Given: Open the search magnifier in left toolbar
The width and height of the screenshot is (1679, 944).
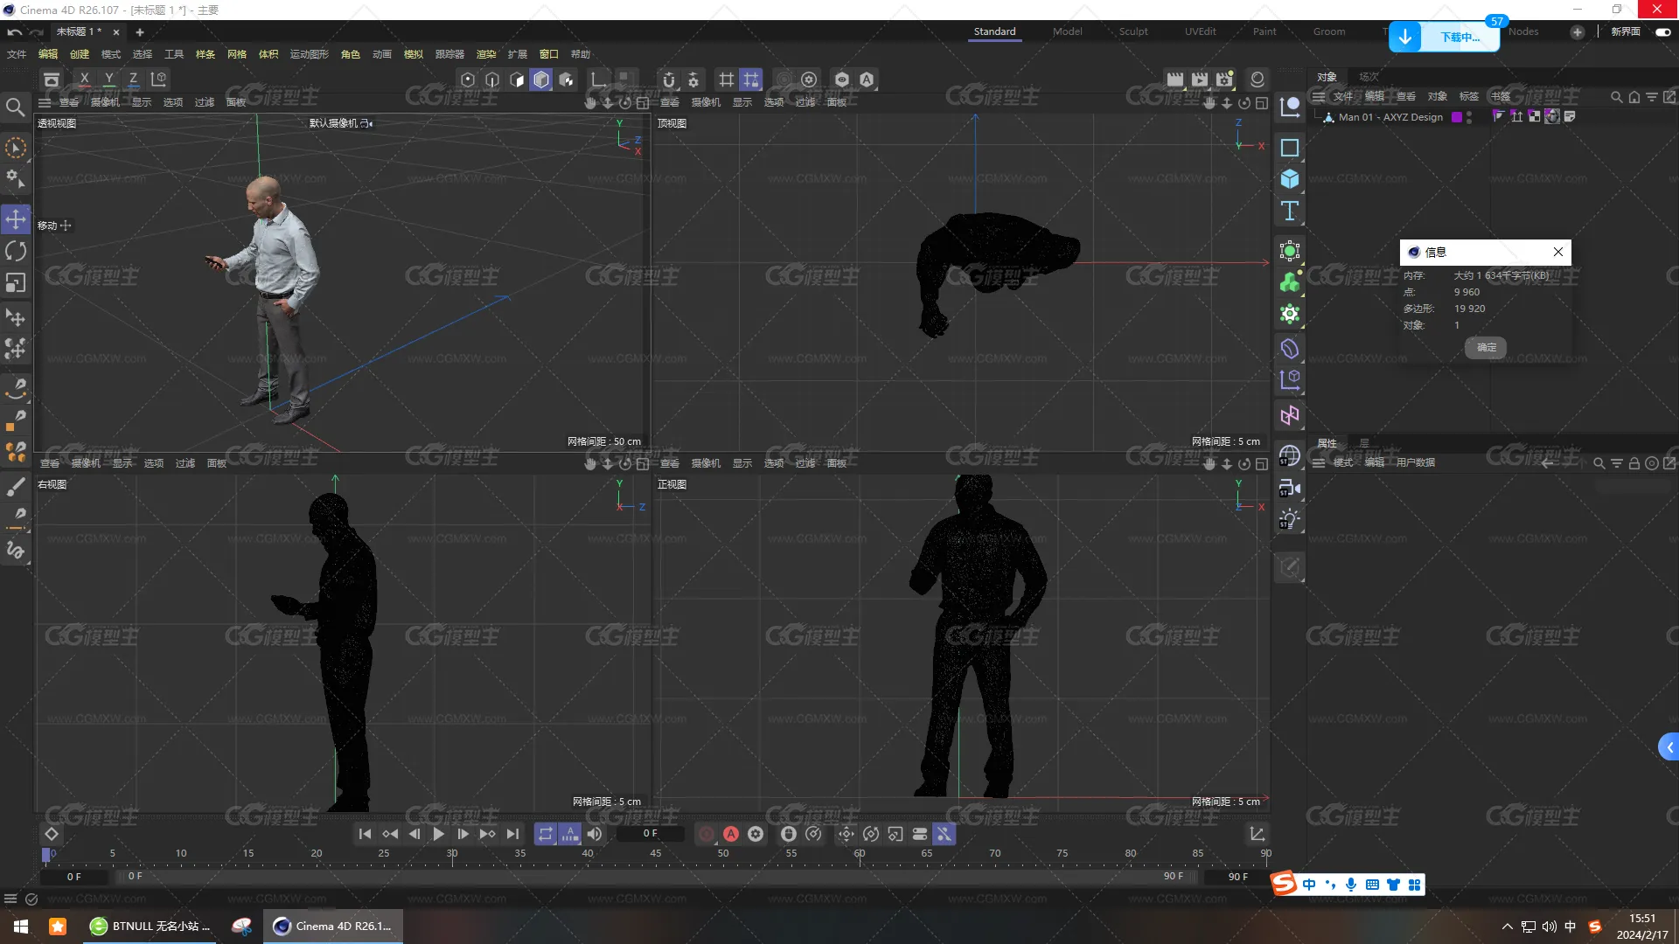Looking at the screenshot, I should click(15, 107).
